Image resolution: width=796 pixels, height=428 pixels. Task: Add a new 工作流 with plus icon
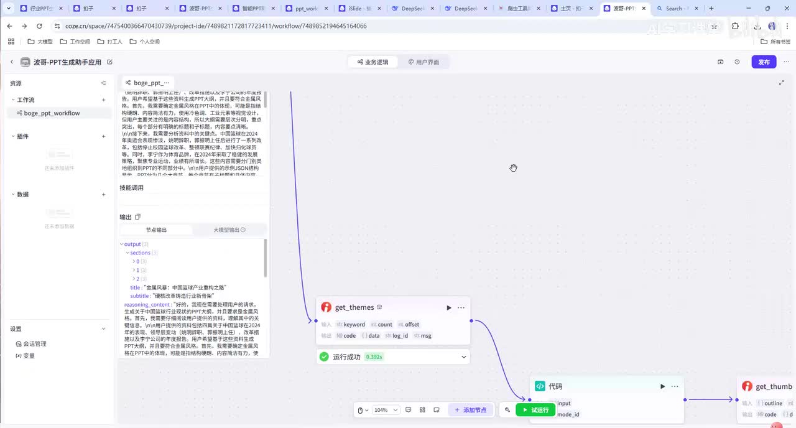tap(104, 100)
